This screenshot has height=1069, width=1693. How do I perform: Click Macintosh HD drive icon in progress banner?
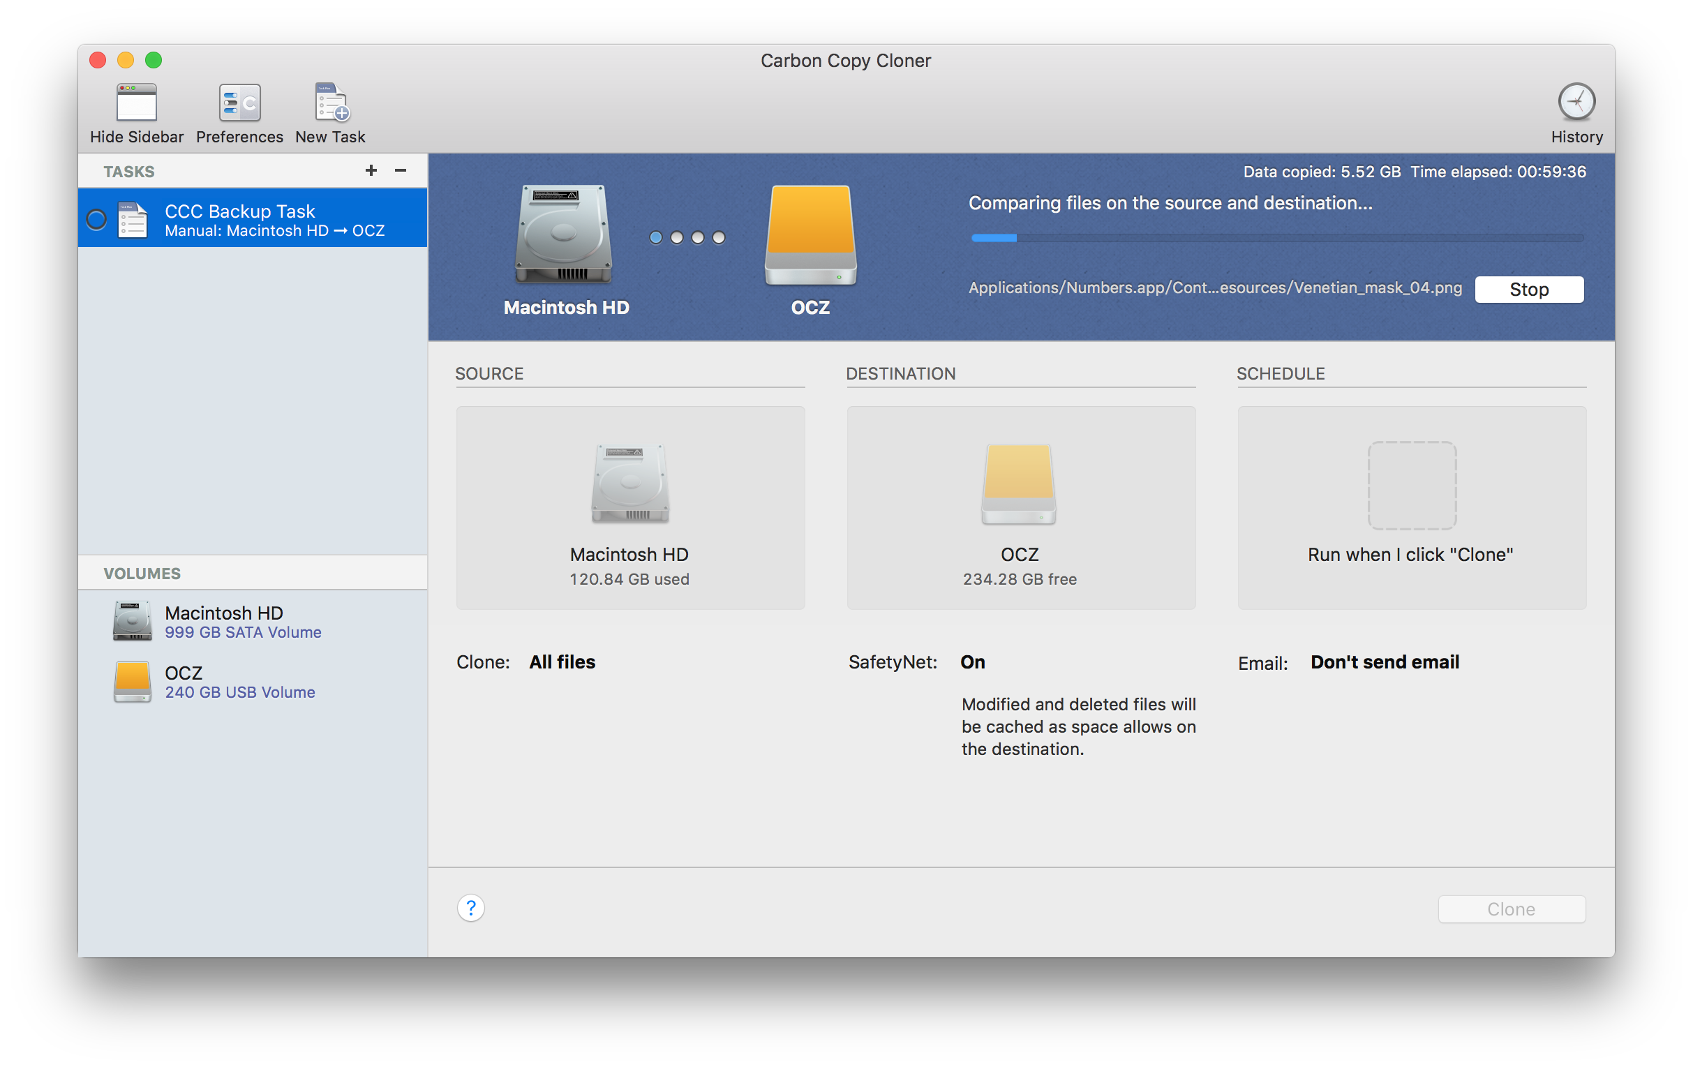564,234
